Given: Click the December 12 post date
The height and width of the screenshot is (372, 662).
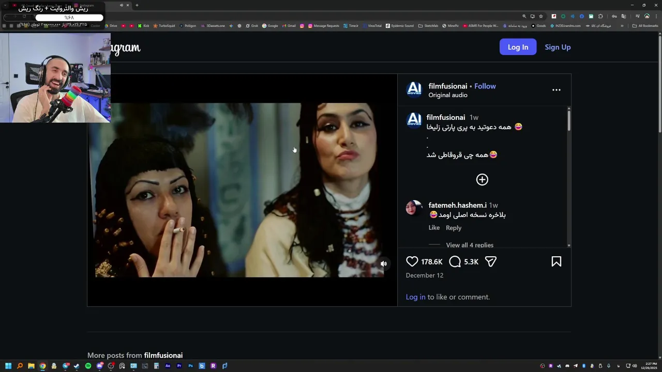Looking at the screenshot, I should coord(425,275).
